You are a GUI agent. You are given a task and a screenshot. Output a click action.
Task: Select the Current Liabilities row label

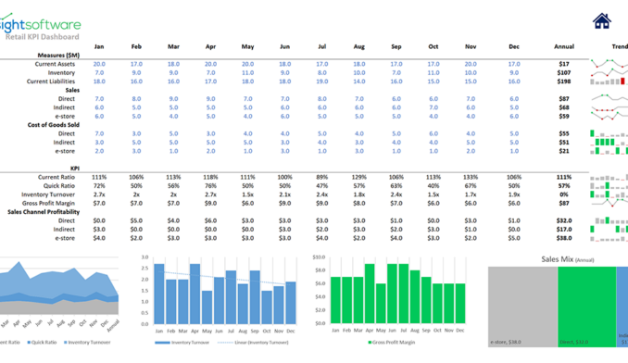coord(51,81)
